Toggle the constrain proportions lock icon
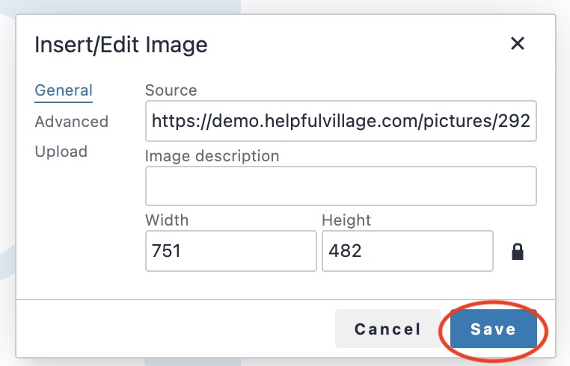Viewport: 570px width, 366px height. coord(518,251)
